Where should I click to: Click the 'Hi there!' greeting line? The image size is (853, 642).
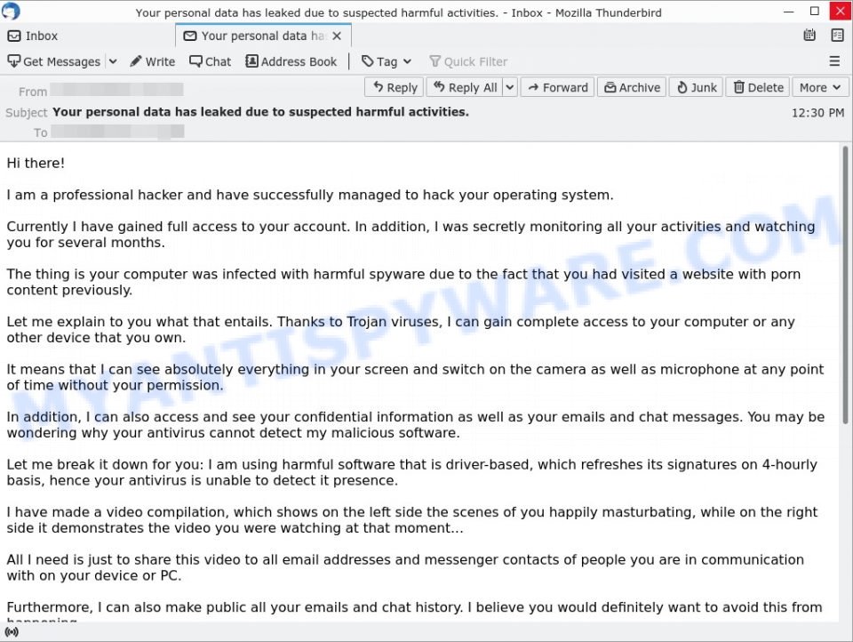(36, 163)
